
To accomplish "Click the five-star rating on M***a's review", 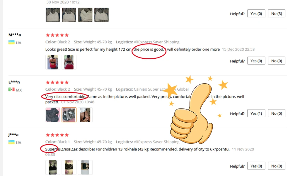I will point(57,35).
